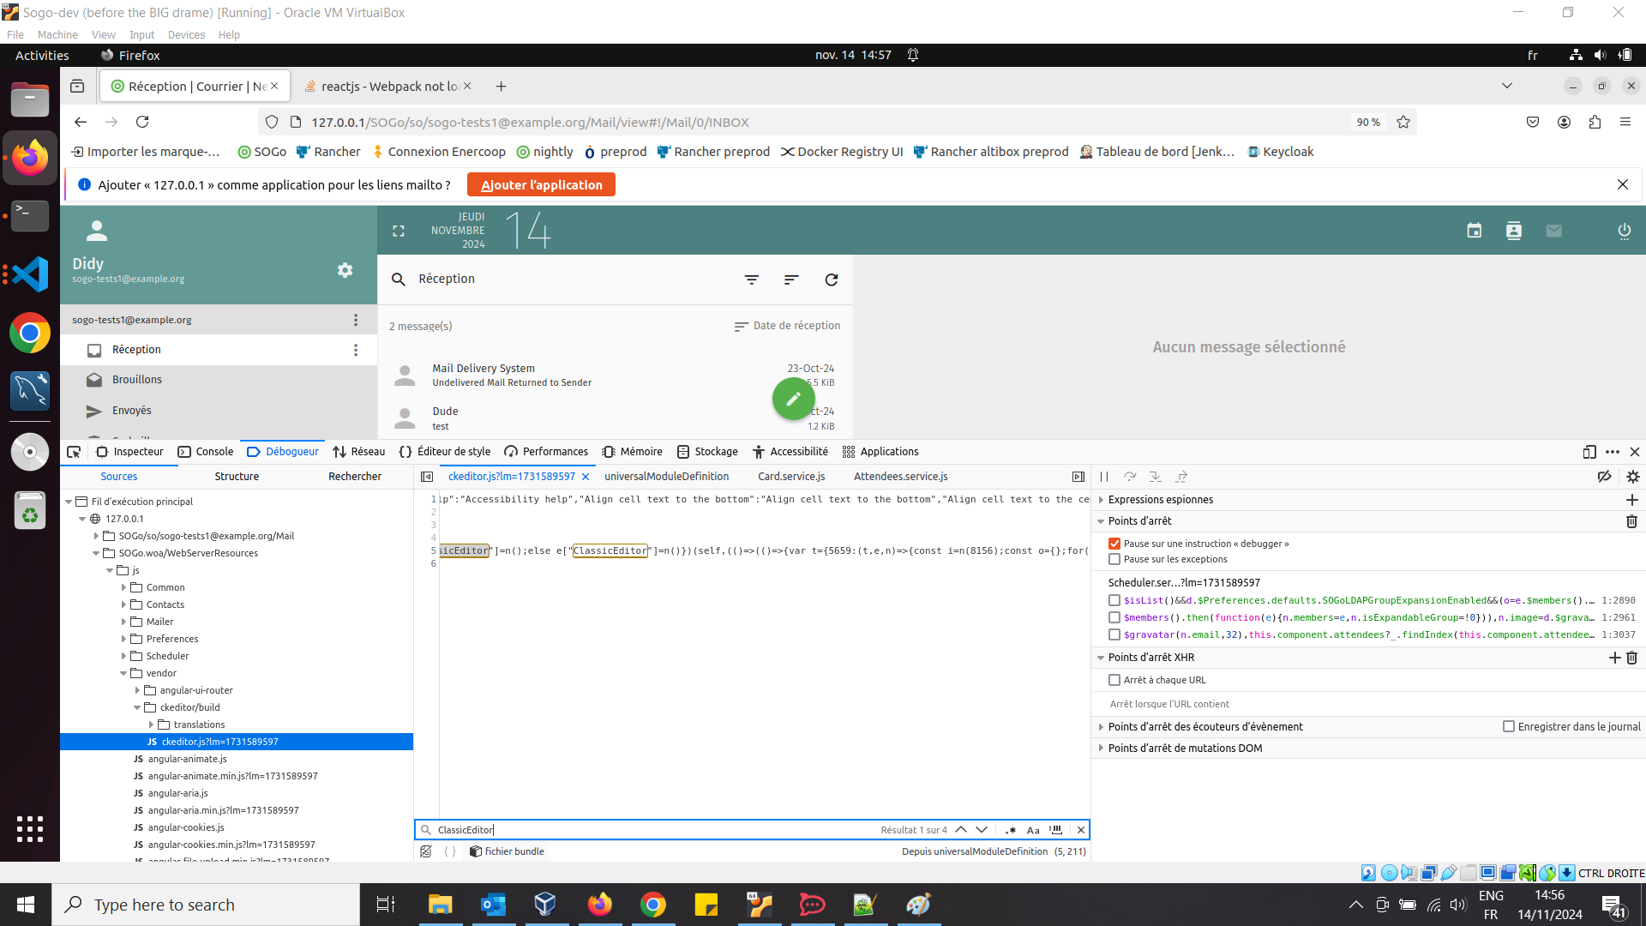Screen dimensions: 1646x926
Task: Open the Card.service.js source tab
Action: coord(790,477)
